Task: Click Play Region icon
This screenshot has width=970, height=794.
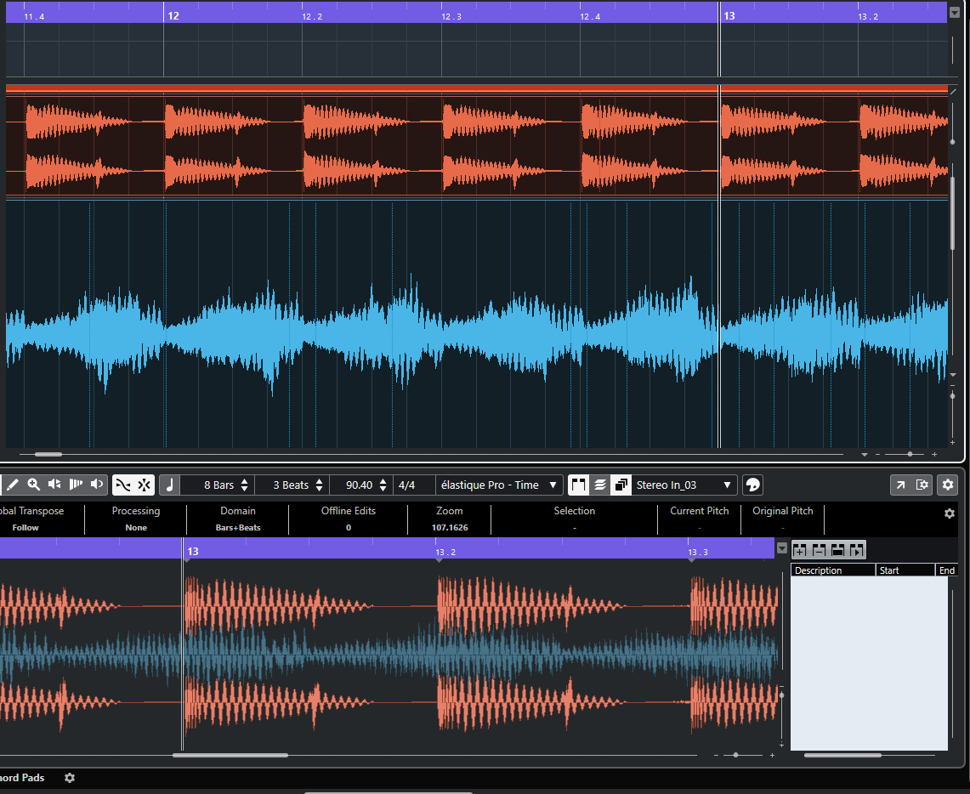Action: pos(857,550)
